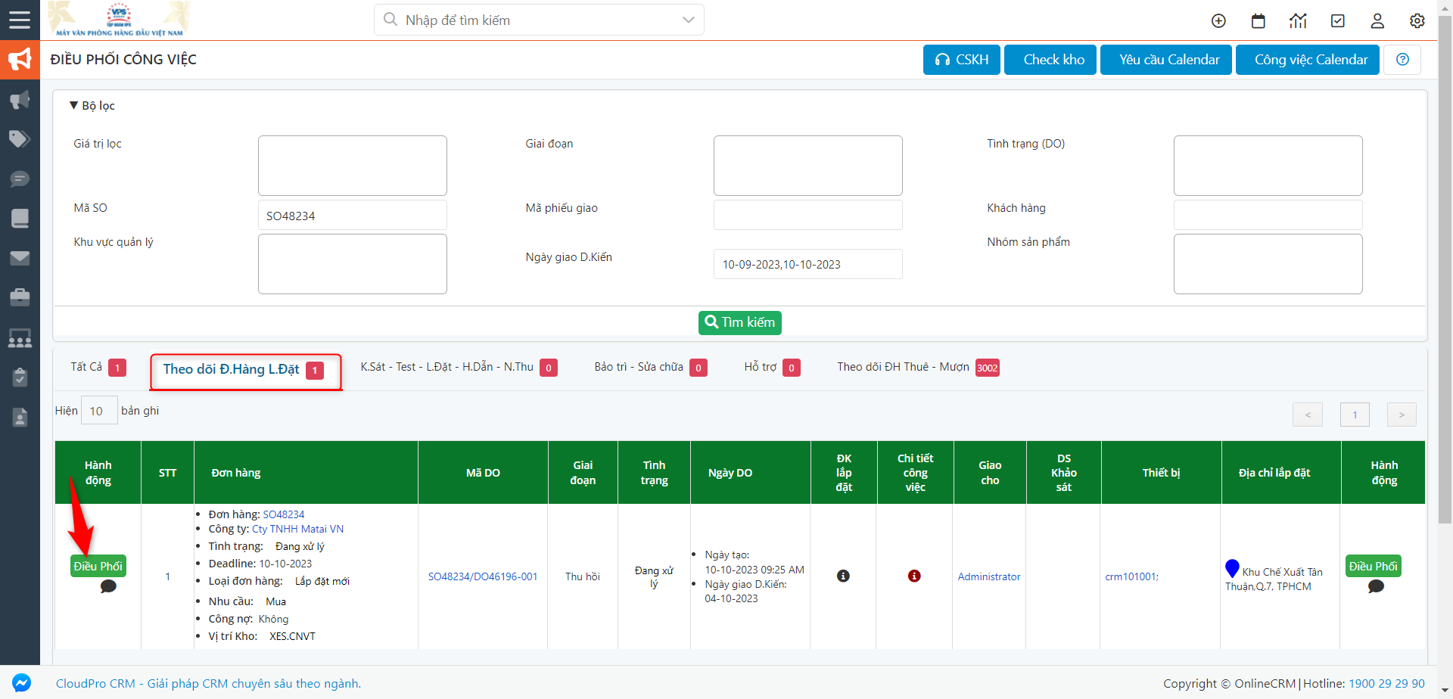Focus the Mã SO input field
The image size is (1453, 699).
pos(353,215)
